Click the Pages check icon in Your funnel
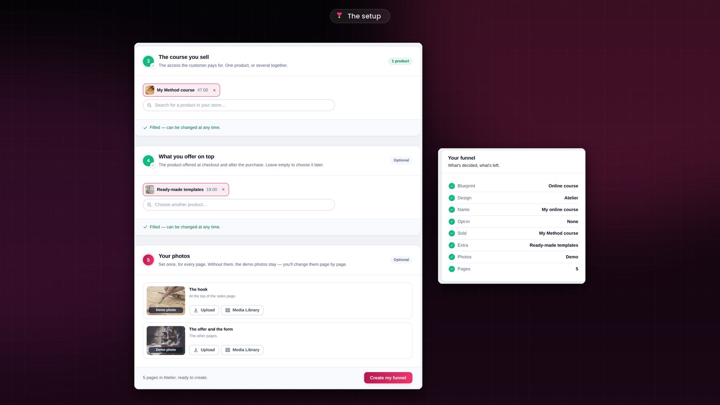 click(452, 269)
